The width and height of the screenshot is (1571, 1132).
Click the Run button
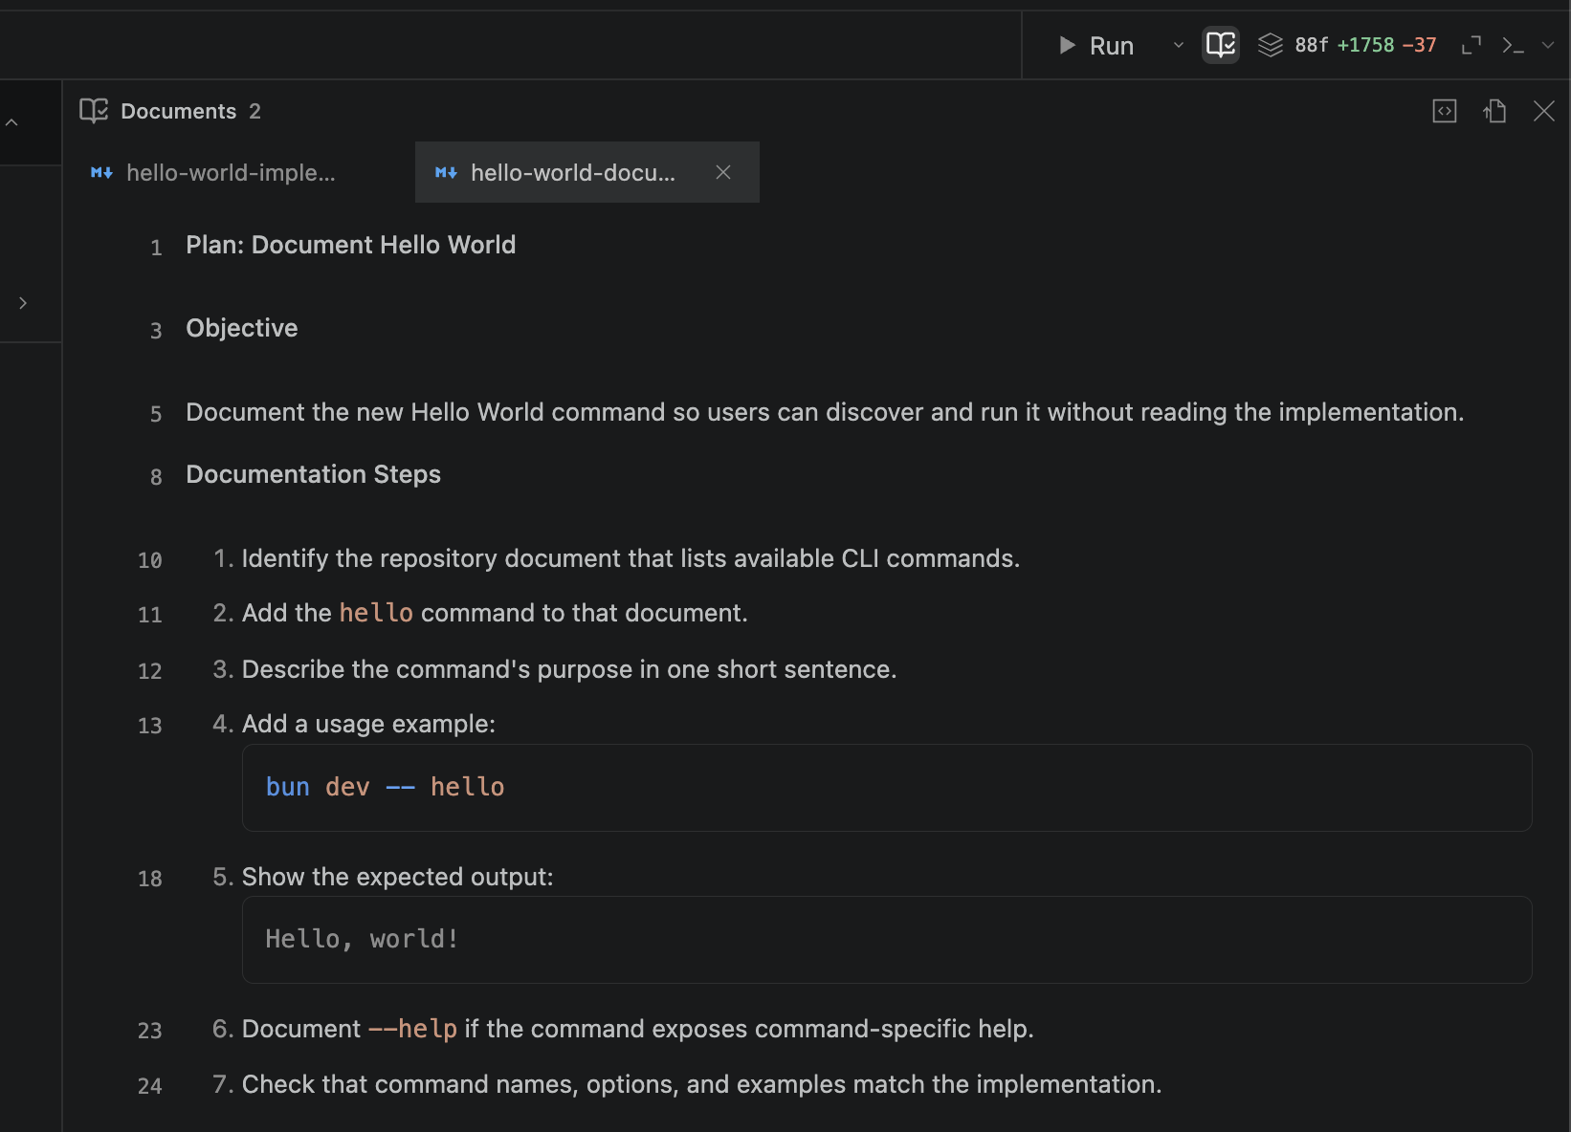[1096, 45]
